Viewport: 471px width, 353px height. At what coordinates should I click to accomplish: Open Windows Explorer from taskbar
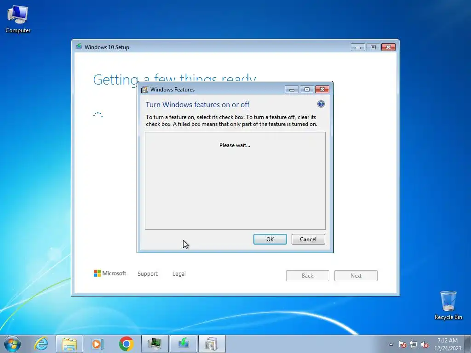tap(69, 344)
